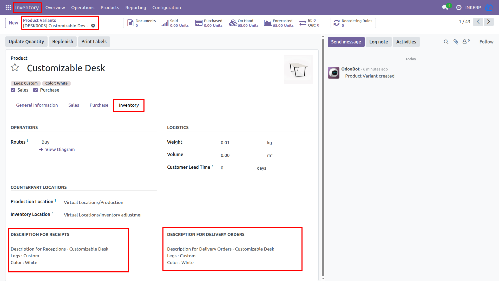Click Color: White attribute tag
499x281 pixels.
[x=56, y=83]
